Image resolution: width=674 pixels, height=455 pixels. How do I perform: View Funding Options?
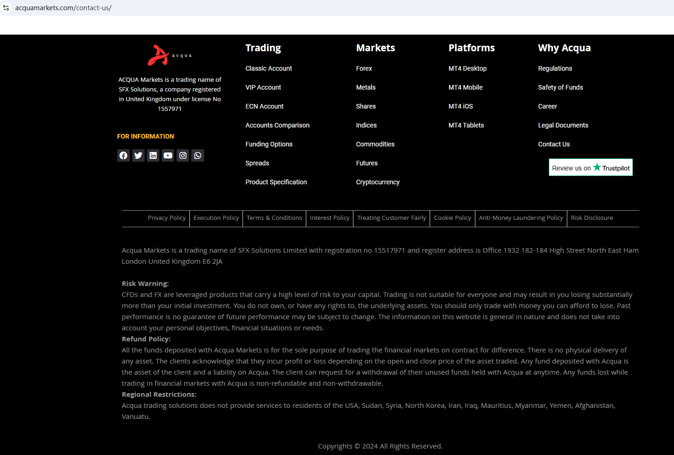269,144
